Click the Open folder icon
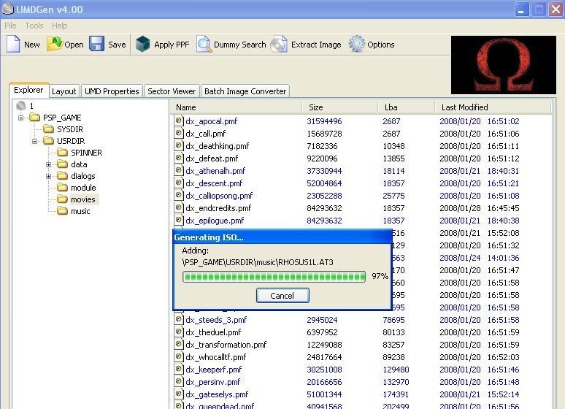Viewport: 565px width, 409px height. click(55, 44)
